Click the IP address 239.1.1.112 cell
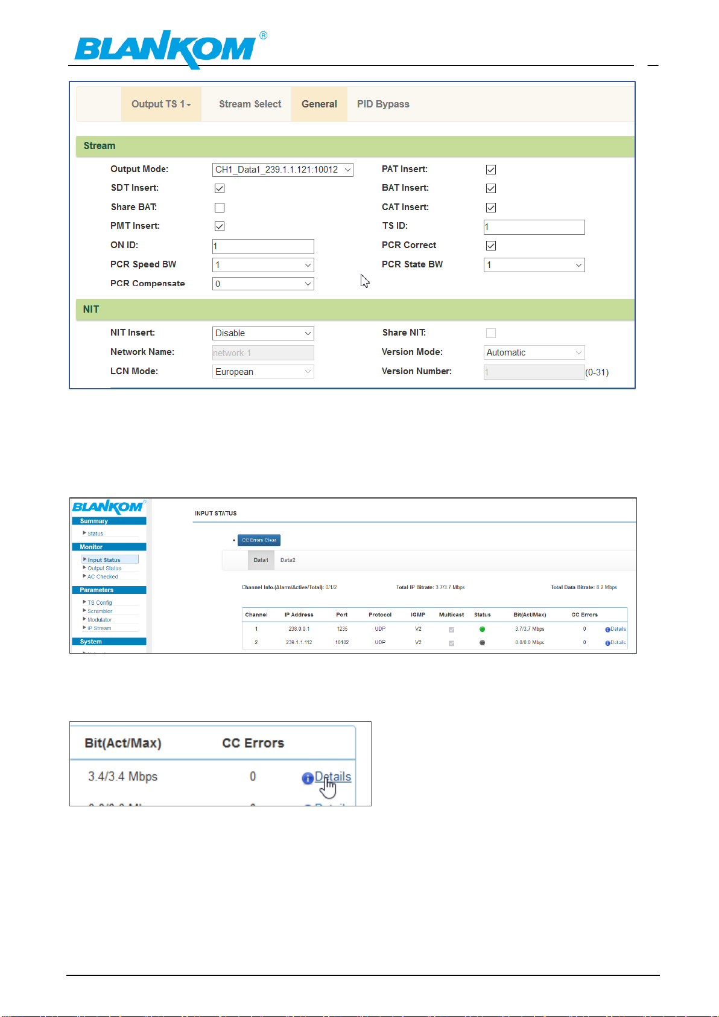 point(299,642)
